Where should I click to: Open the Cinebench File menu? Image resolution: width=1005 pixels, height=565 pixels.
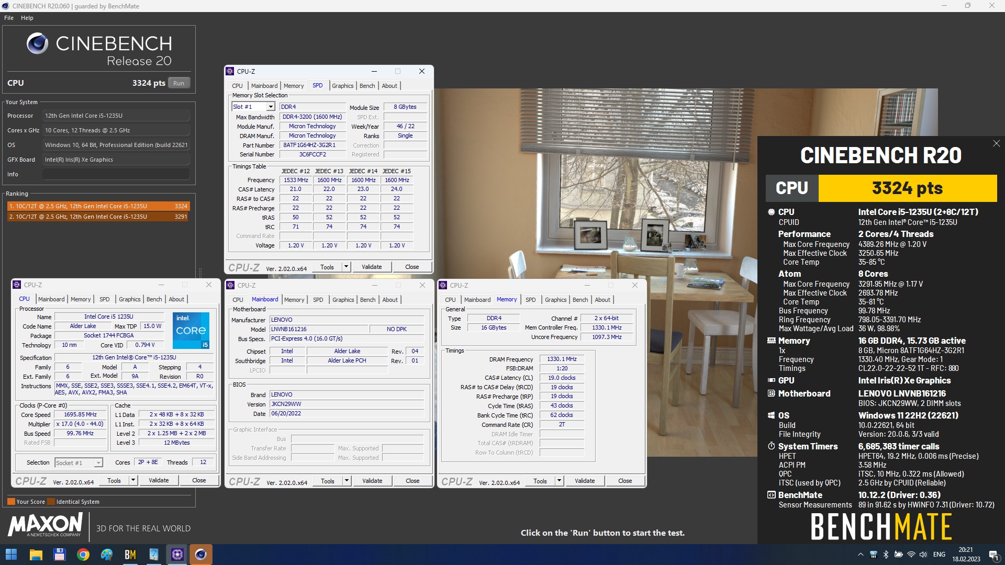pos(9,18)
